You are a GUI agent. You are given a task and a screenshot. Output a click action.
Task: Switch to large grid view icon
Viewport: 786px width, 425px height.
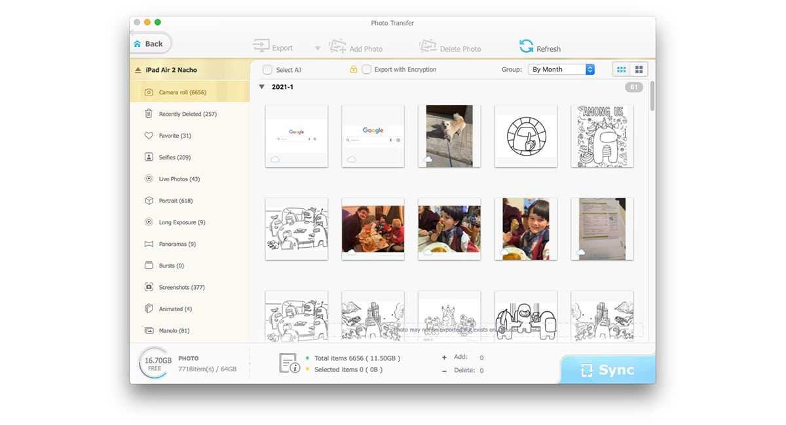coord(639,69)
